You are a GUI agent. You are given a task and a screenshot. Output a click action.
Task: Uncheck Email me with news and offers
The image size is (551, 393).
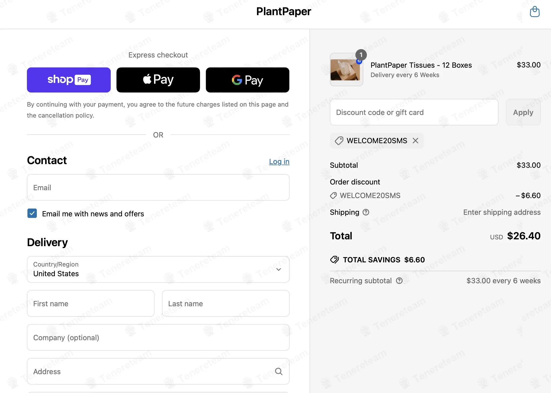point(32,213)
